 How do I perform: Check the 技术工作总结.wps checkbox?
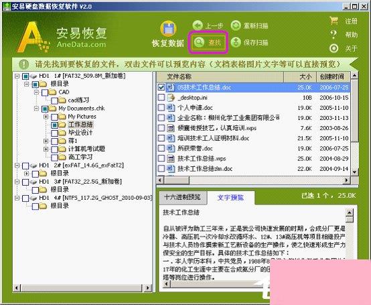coord(161,158)
